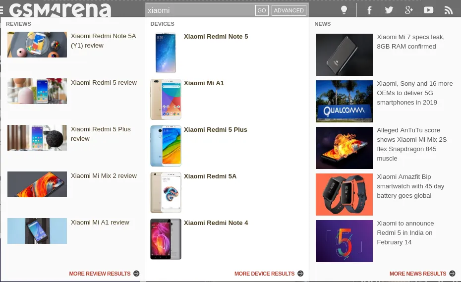Viewport: 461px width, 282px height.
Task: Click flaming phone AnTuTu news image
Action: (x=345, y=148)
